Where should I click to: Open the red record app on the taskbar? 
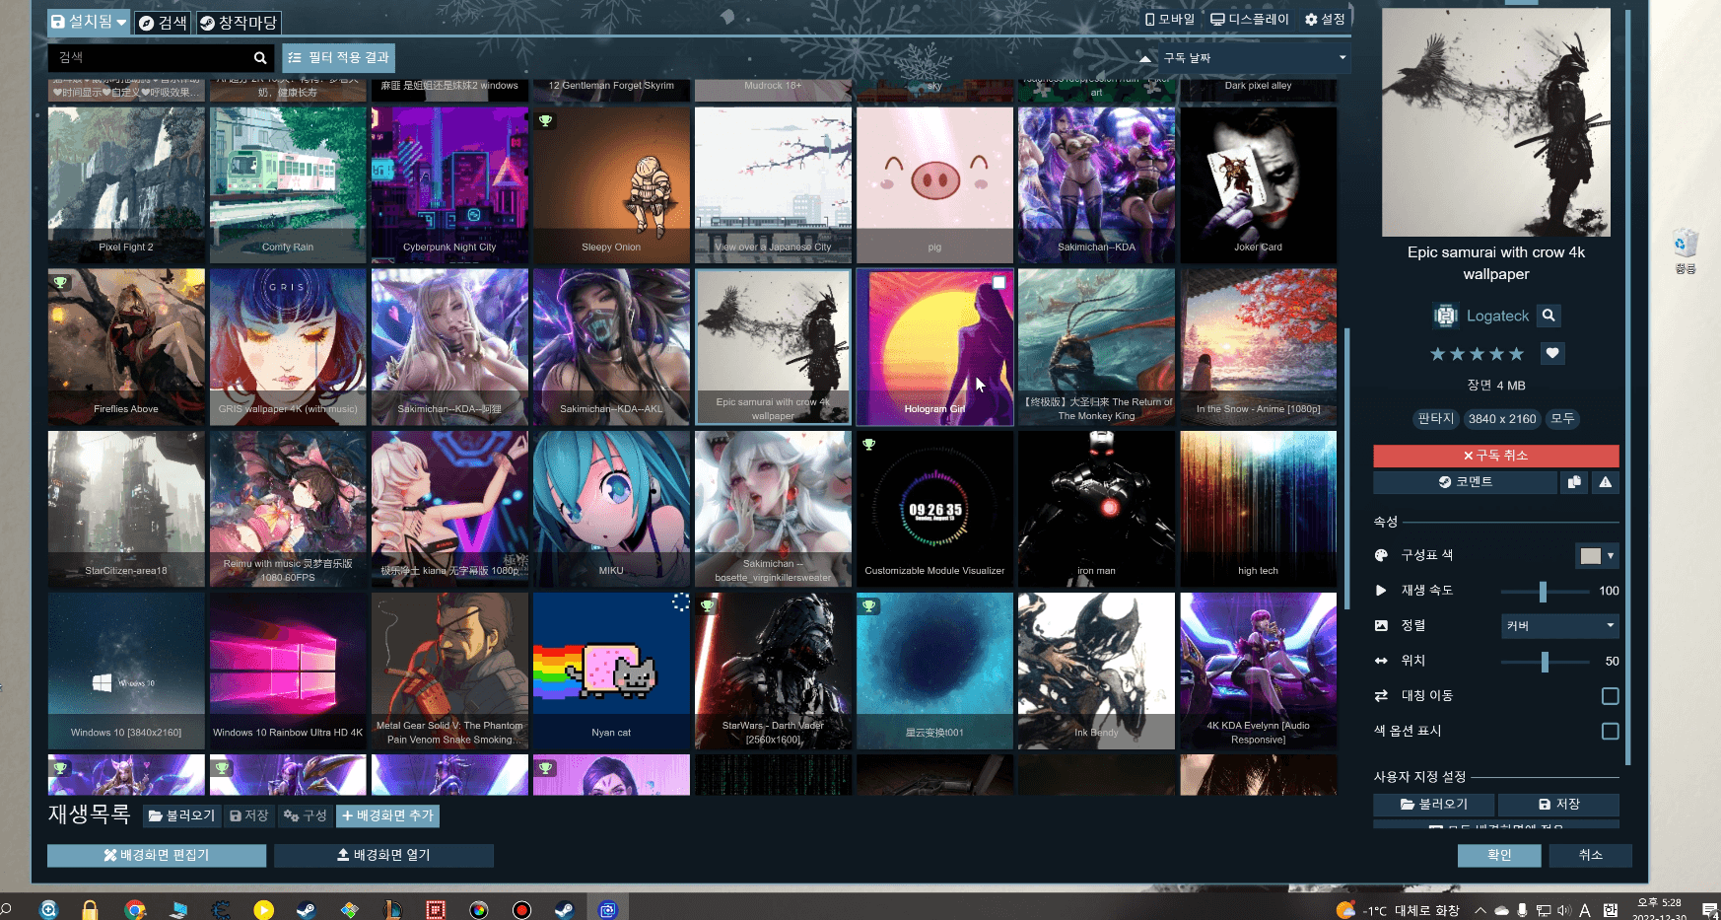pos(521,909)
